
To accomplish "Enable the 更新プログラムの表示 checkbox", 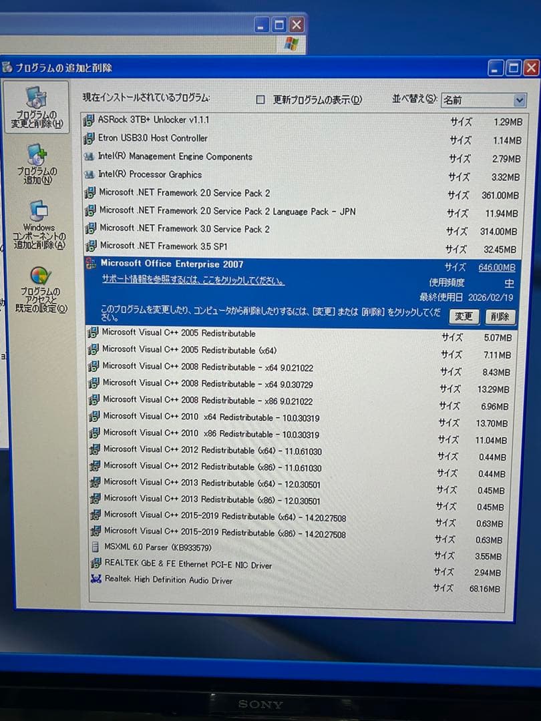I will 260,99.
